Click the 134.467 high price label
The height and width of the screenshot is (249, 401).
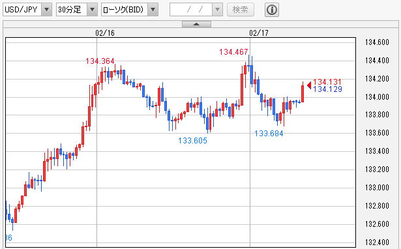[233, 52]
